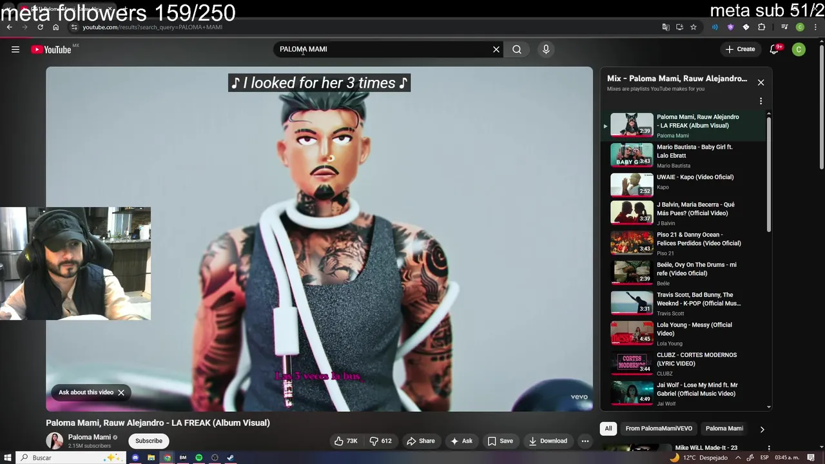Select Jai Wolf Lose My Mind video
825x464 pixels.
[x=684, y=394]
